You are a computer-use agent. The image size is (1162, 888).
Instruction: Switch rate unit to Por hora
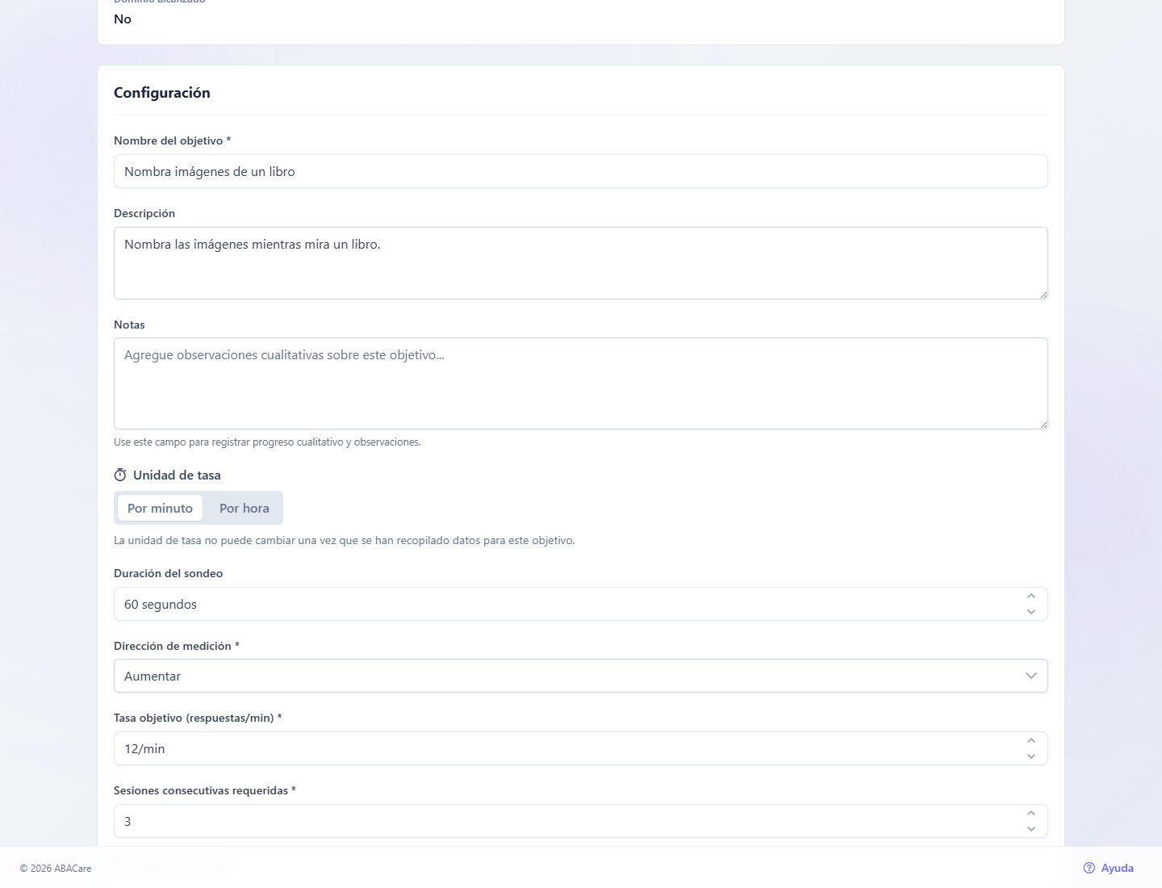(x=245, y=508)
